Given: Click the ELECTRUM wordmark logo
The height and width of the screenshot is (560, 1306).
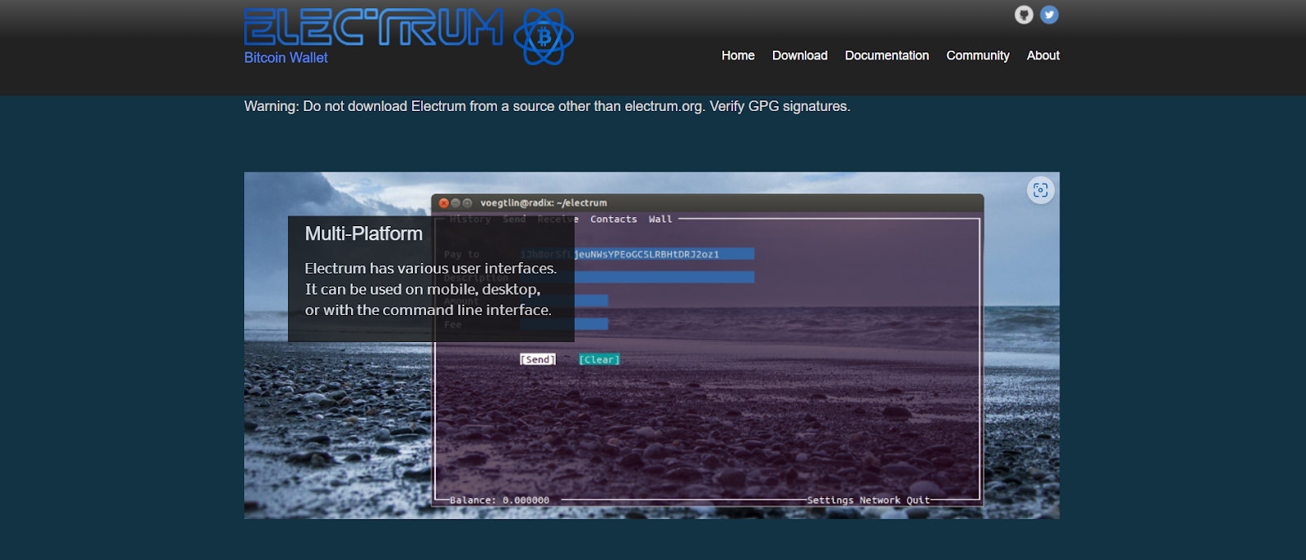Looking at the screenshot, I should pyautogui.click(x=374, y=27).
